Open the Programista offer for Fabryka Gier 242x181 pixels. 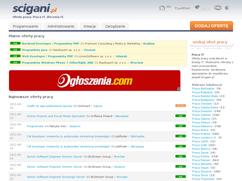tap(35, 126)
